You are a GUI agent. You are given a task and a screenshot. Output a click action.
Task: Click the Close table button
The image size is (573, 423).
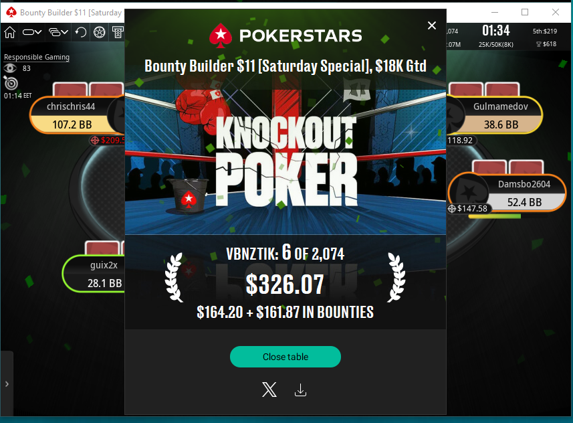(285, 357)
